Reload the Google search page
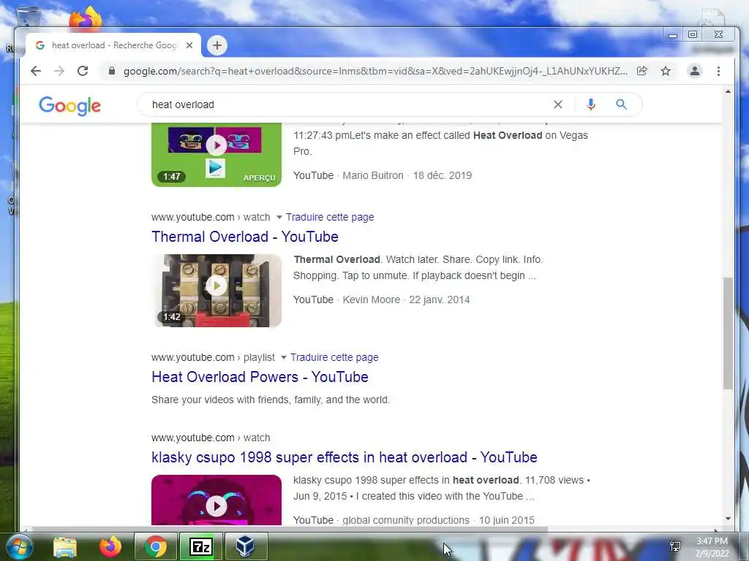 [x=83, y=71]
